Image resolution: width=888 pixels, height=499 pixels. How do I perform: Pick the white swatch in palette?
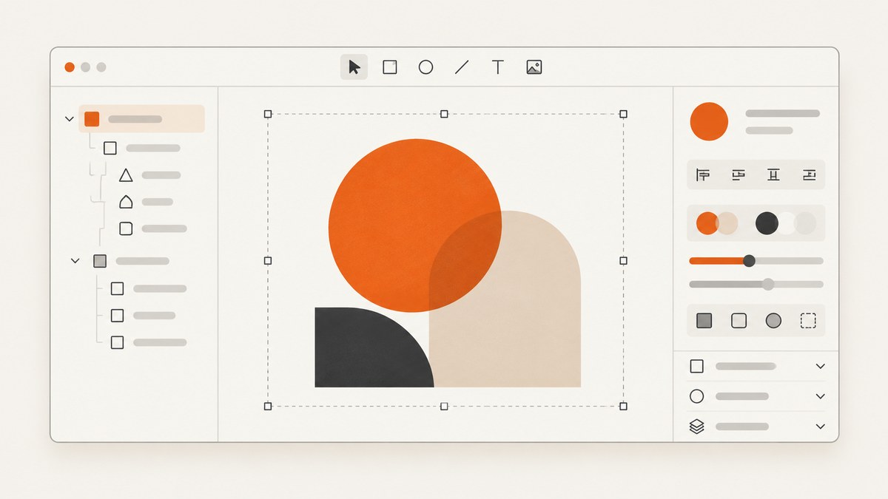click(x=787, y=223)
